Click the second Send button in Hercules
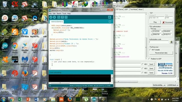The image size is (182, 102). 151,69
